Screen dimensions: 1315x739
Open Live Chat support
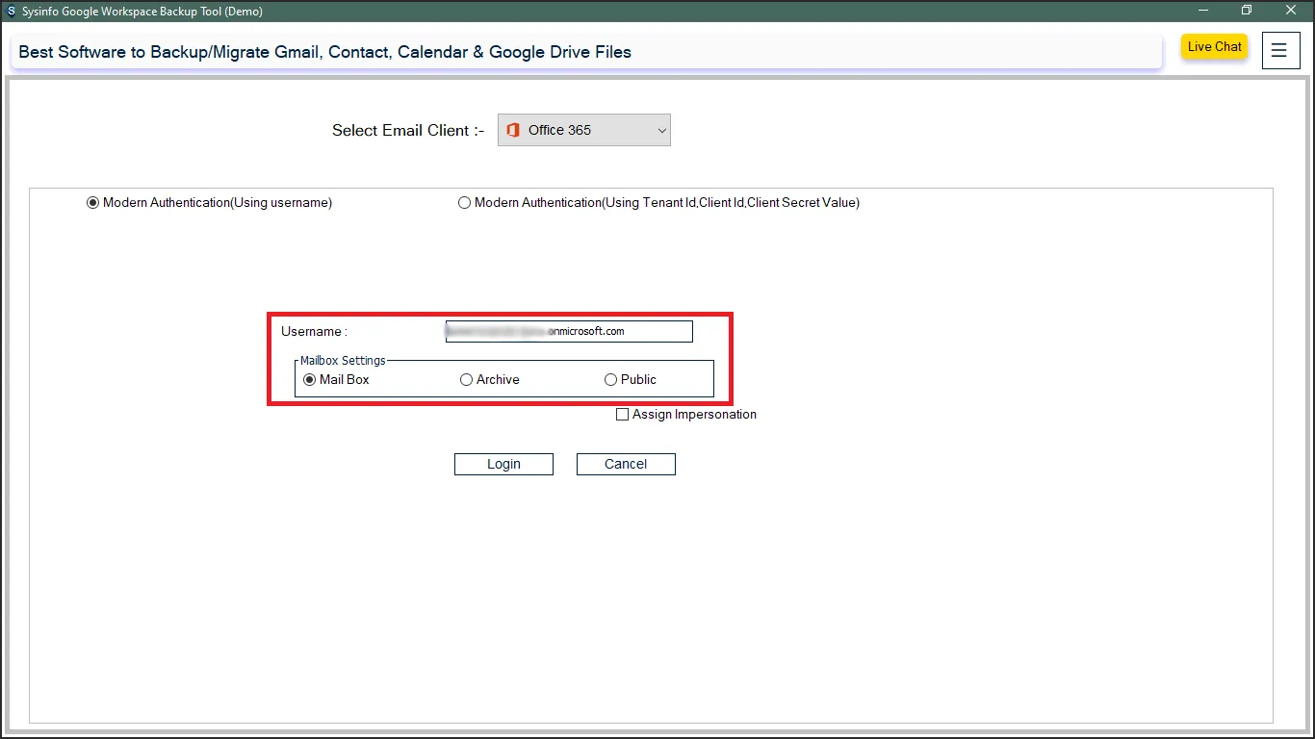pyautogui.click(x=1214, y=47)
